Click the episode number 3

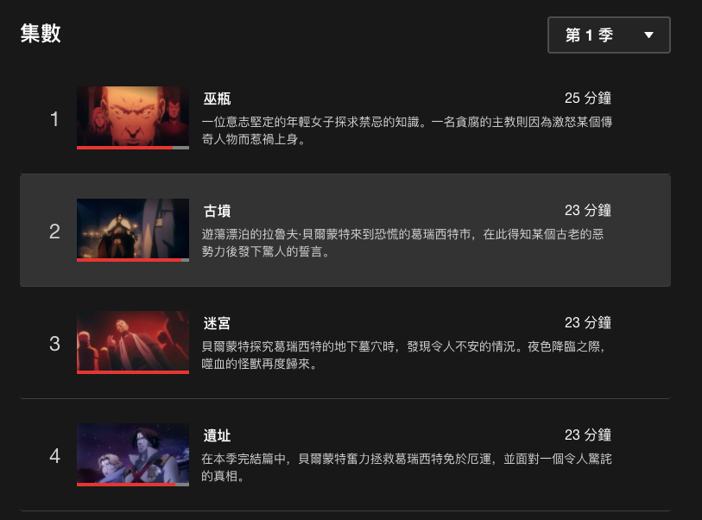click(x=54, y=344)
